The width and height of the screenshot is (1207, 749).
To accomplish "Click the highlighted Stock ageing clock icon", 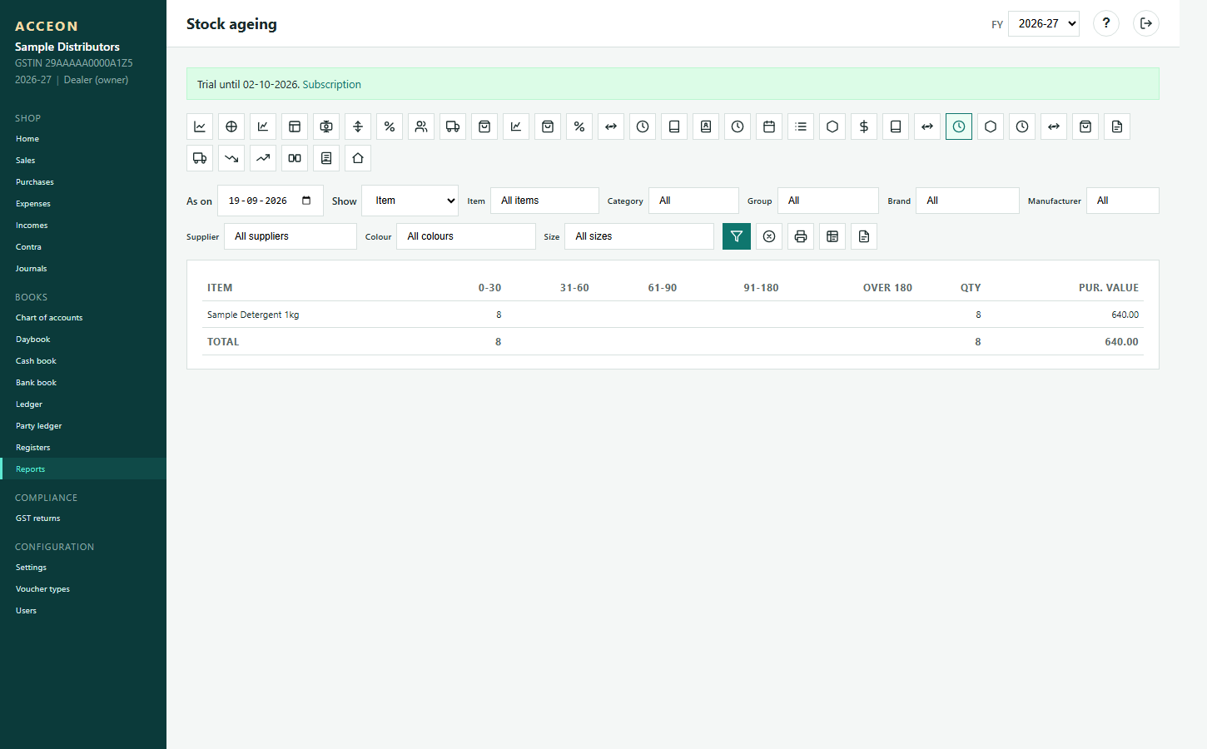I will (959, 126).
